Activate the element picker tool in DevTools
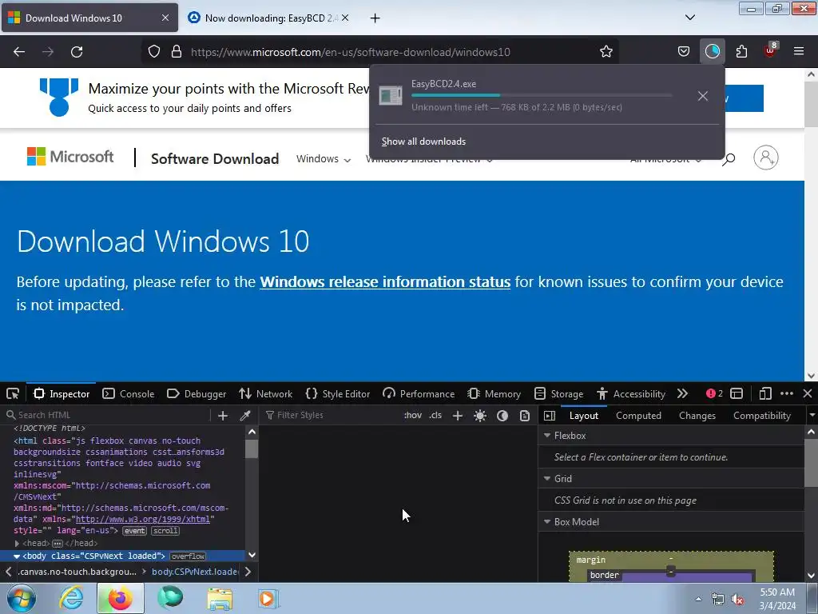The width and height of the screenshot is (818, 614). click(13, 393)
